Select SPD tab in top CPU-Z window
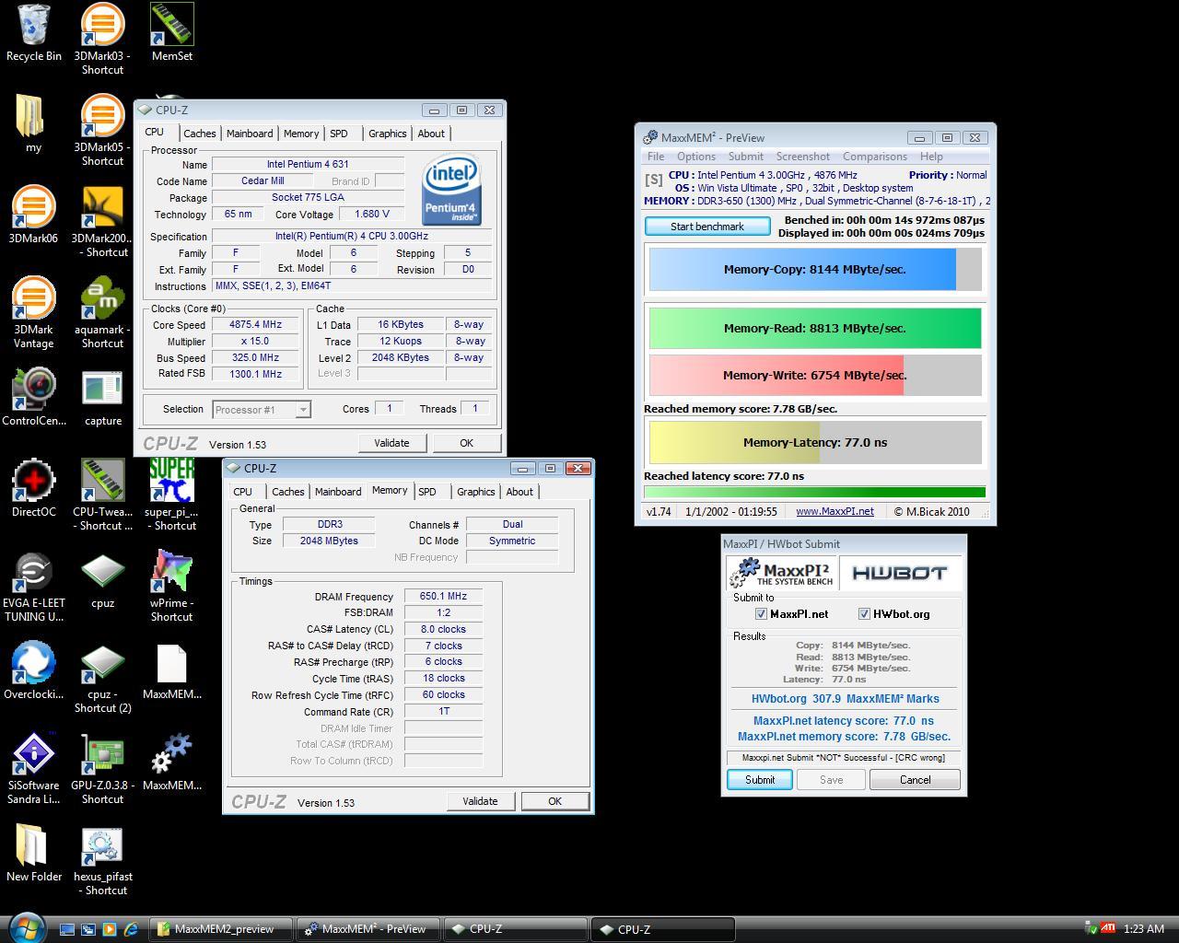Viewport: 1179px width, 943px height. point(339,134)
